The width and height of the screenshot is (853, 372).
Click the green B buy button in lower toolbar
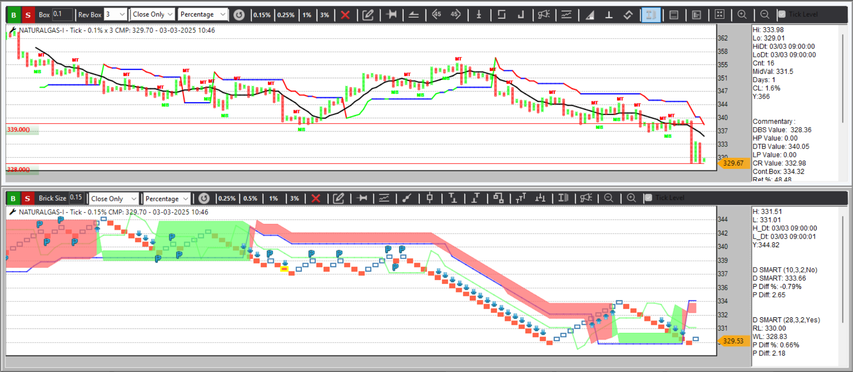point(13,198)
